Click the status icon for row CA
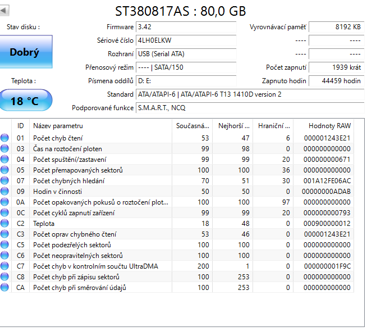 click(x=4, y=287)
